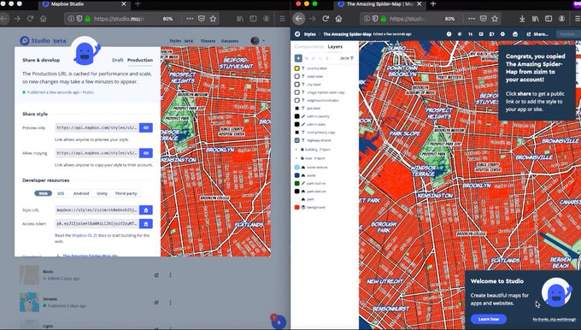Select Web developer resources platform

(x=43, y=193)
